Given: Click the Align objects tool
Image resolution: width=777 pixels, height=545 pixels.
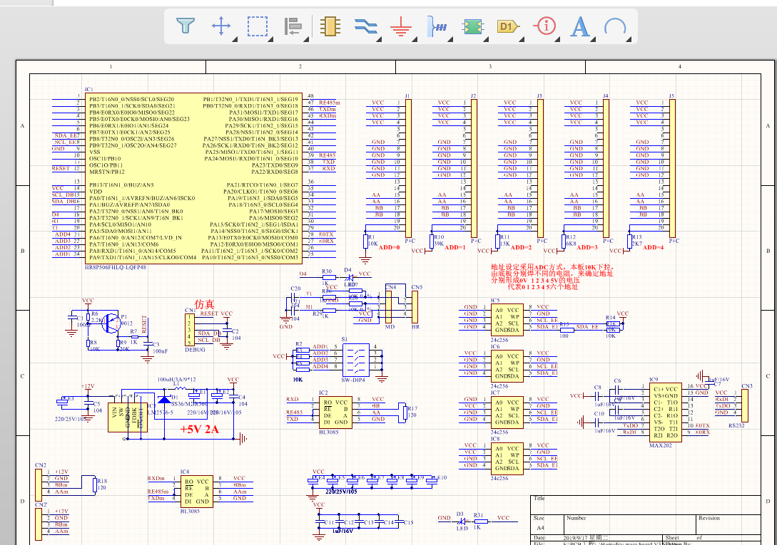Looking at the screenshot, I should pyautogui.click(x=293, y=27).
